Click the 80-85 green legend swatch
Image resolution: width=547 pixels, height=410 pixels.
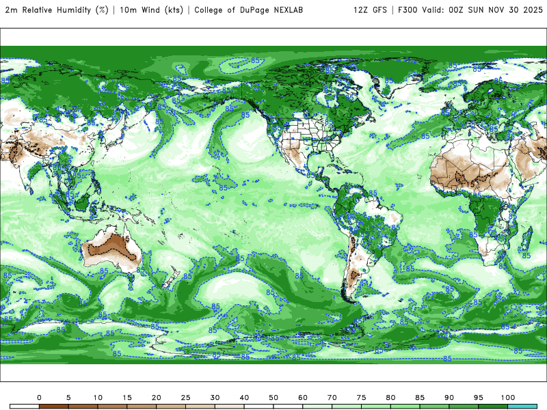coord(405,407)
